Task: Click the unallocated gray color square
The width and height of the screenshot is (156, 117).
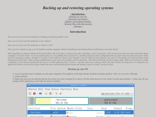Action: pyautogui.click(x=51, y=116)
